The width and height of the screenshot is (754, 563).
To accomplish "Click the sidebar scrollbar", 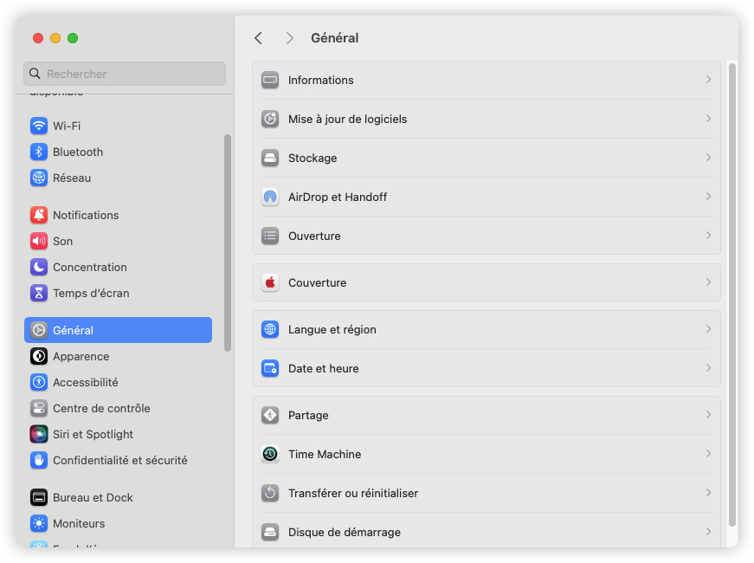I will tap(228, 243).
